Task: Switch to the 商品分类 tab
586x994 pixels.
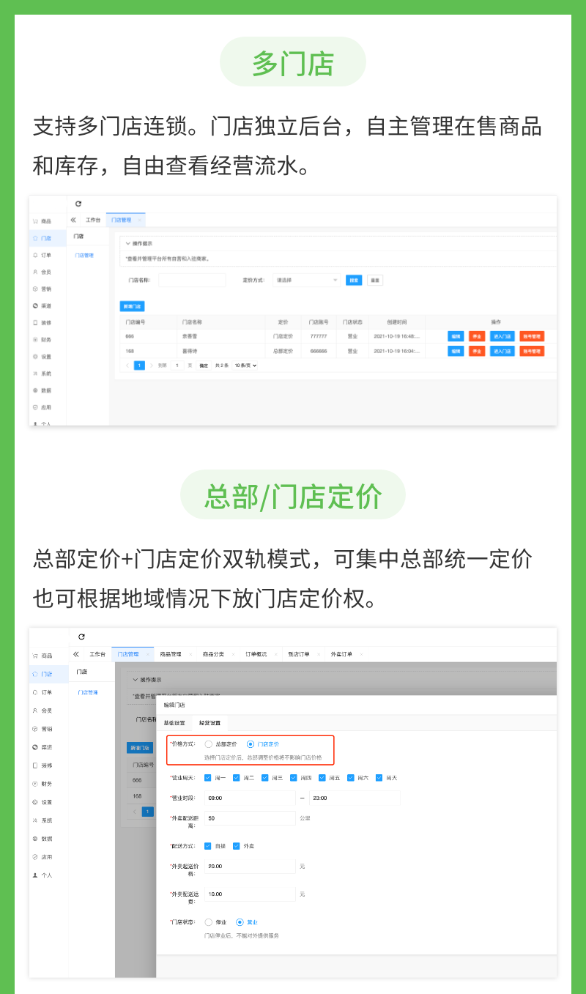Action: (x=213, y=654)
